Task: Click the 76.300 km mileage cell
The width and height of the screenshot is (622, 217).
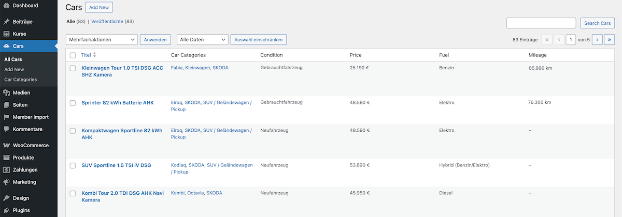Action: [540, 102]
